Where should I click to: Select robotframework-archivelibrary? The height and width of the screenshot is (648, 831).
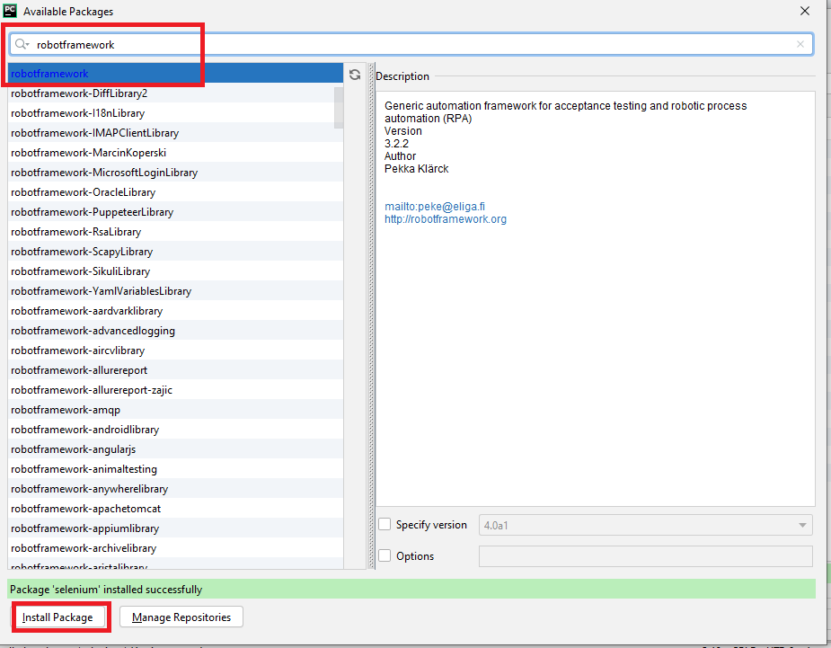(x=175, y=548)
